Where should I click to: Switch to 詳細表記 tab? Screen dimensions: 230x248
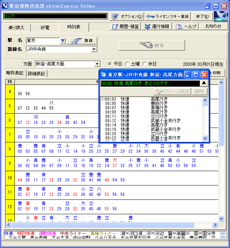click(x=37, y=74)
